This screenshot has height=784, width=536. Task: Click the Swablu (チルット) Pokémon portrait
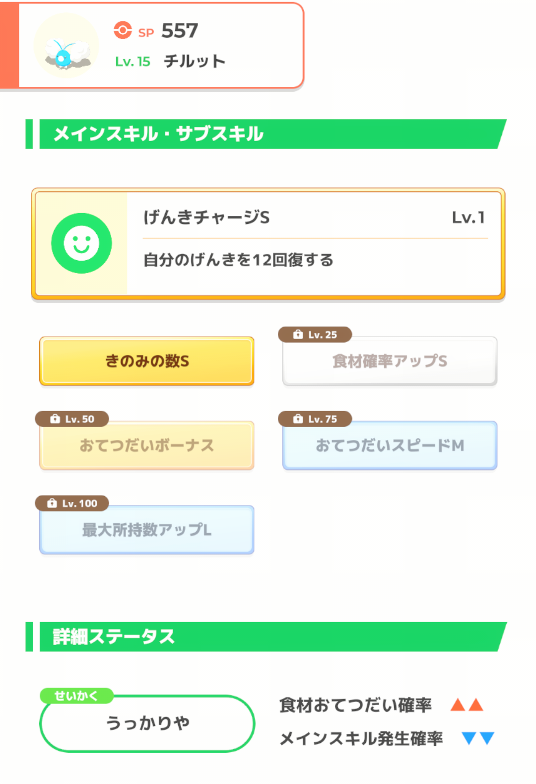point(67,46)
